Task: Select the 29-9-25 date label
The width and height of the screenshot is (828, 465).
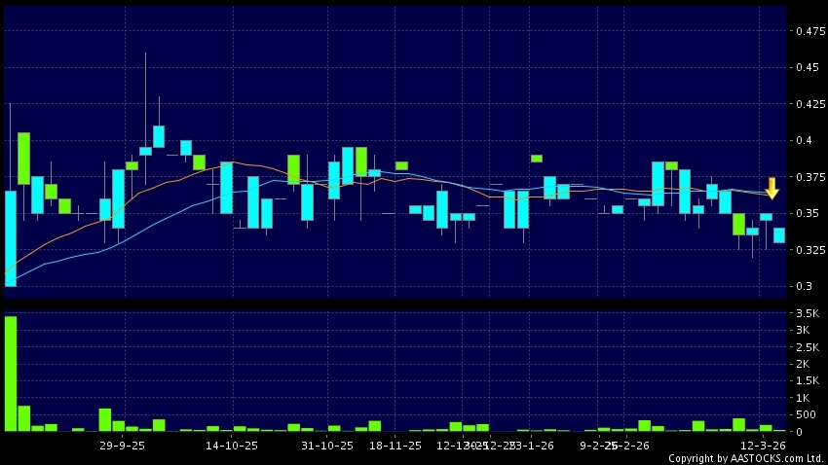Action: [122, 446]
